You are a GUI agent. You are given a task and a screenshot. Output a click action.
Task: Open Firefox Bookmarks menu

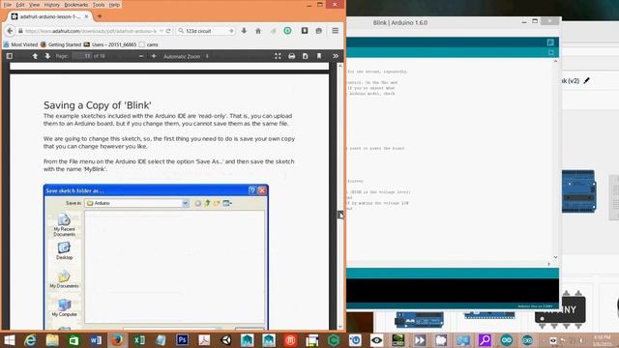pos(76,5)
